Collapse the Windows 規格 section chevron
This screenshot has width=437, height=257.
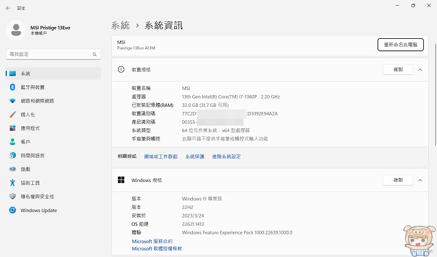[420, 181]
